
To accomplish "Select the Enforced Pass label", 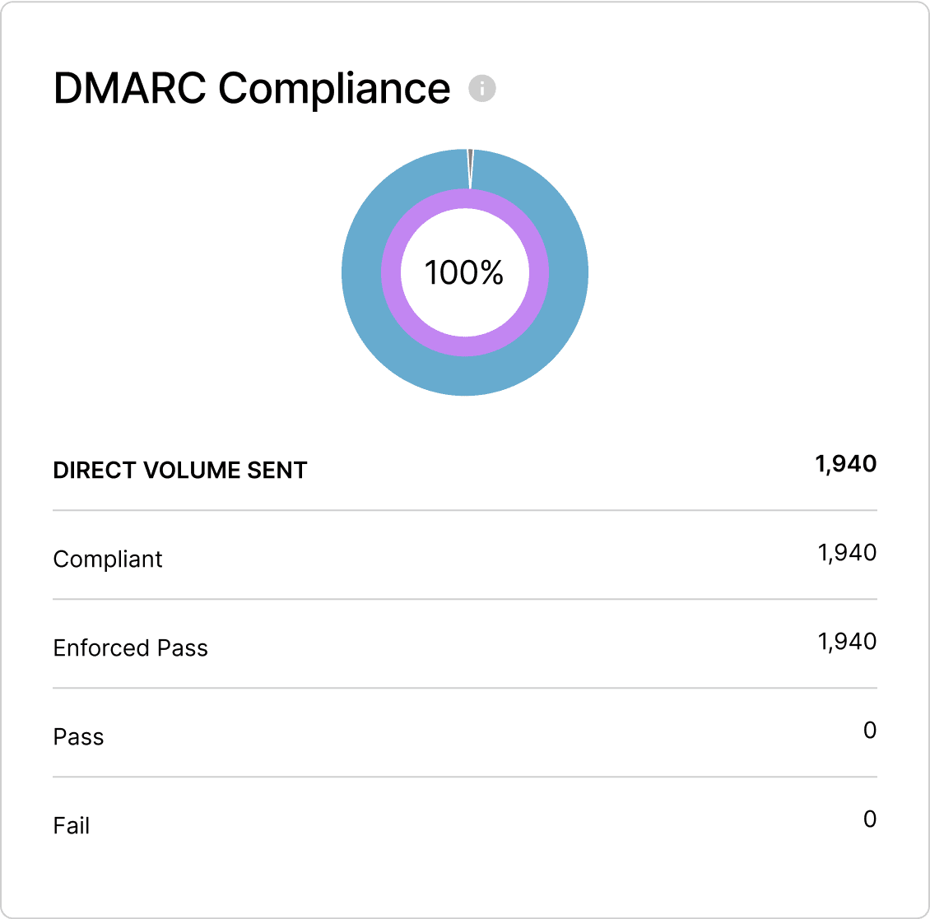I will click(x=130, y=648).
